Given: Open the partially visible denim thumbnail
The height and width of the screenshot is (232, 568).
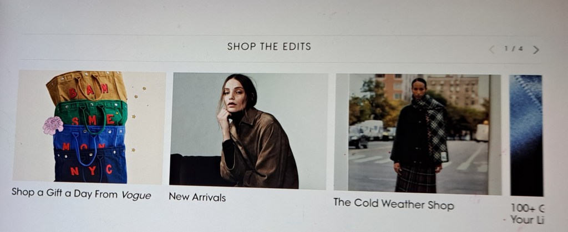Looking at the screenshot, I should point(526,135).
